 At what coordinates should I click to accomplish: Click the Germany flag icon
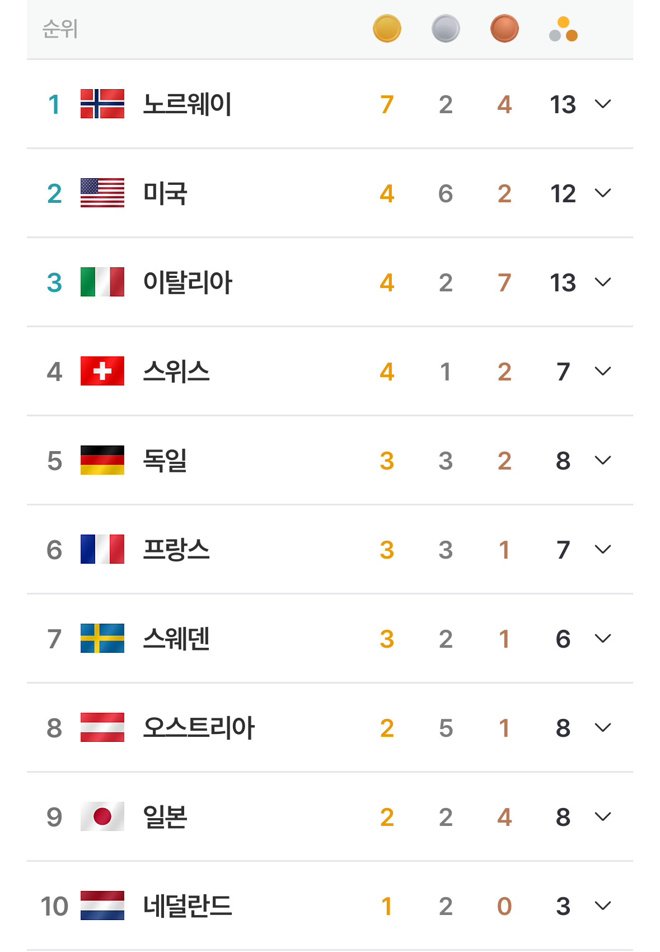102,460
